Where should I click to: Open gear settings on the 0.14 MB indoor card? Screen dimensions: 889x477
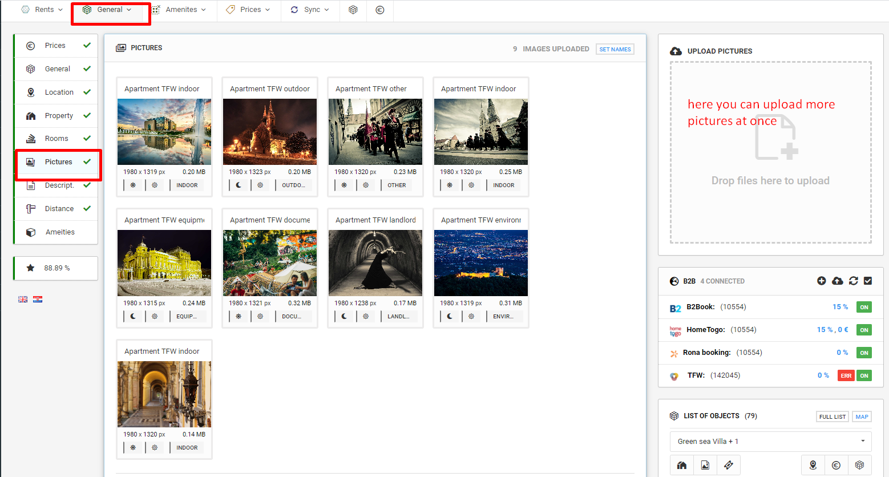(155, 447)
